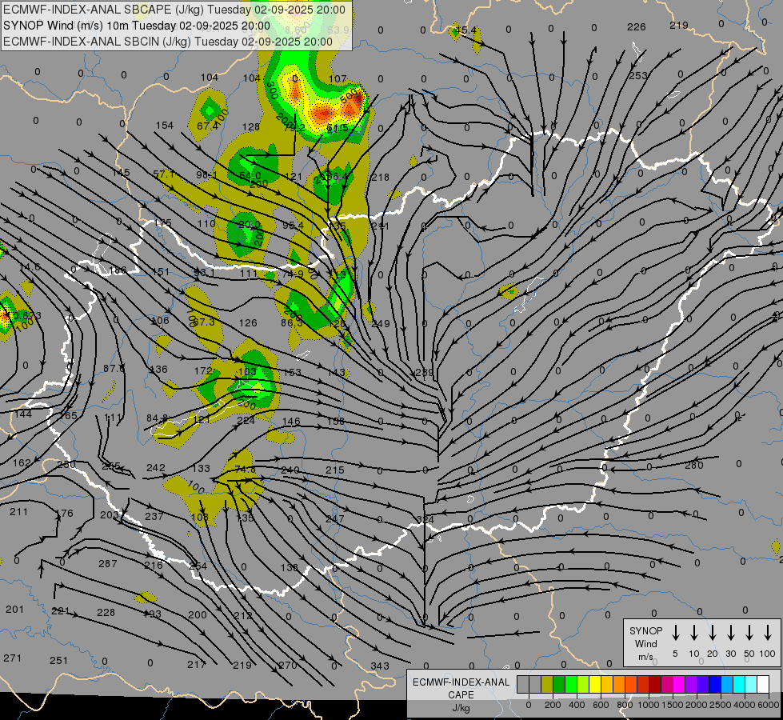
Task: Select the cyan swatch left of 4000
Action: [x=738, y=685]
